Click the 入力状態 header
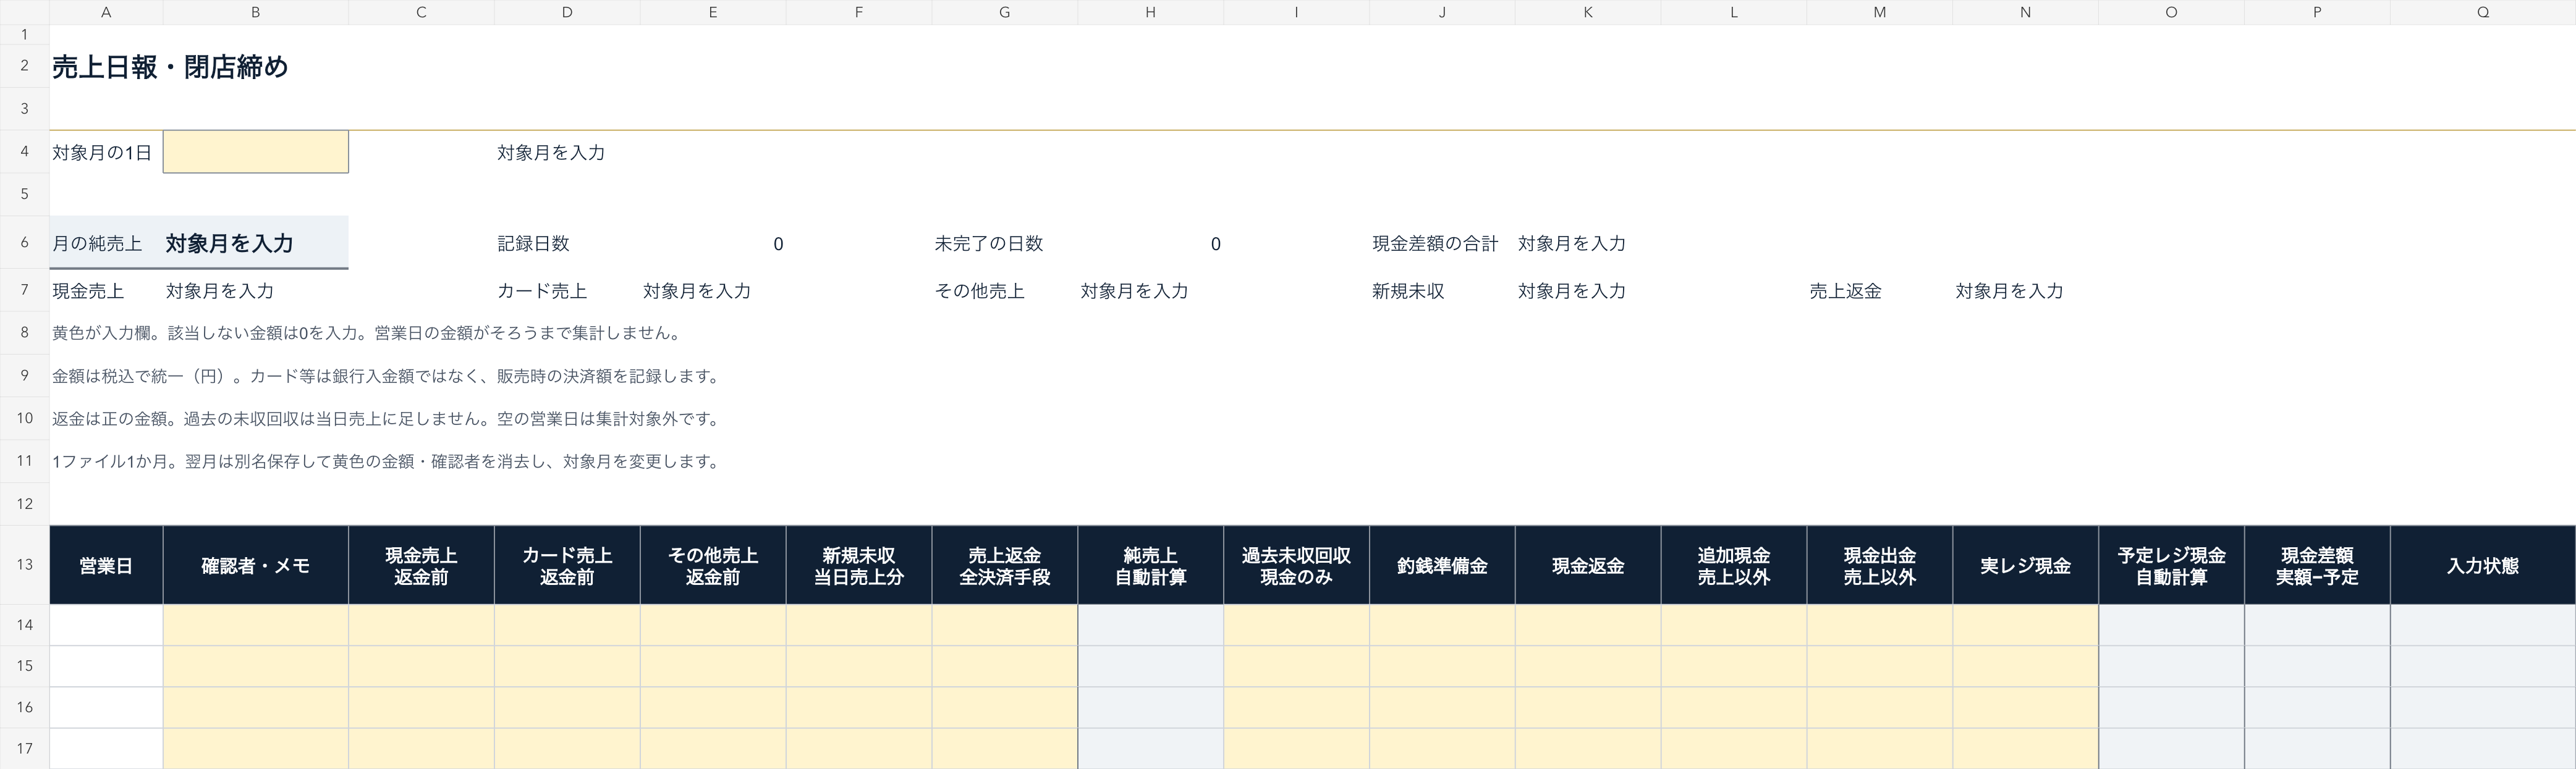 (2483, 565)
